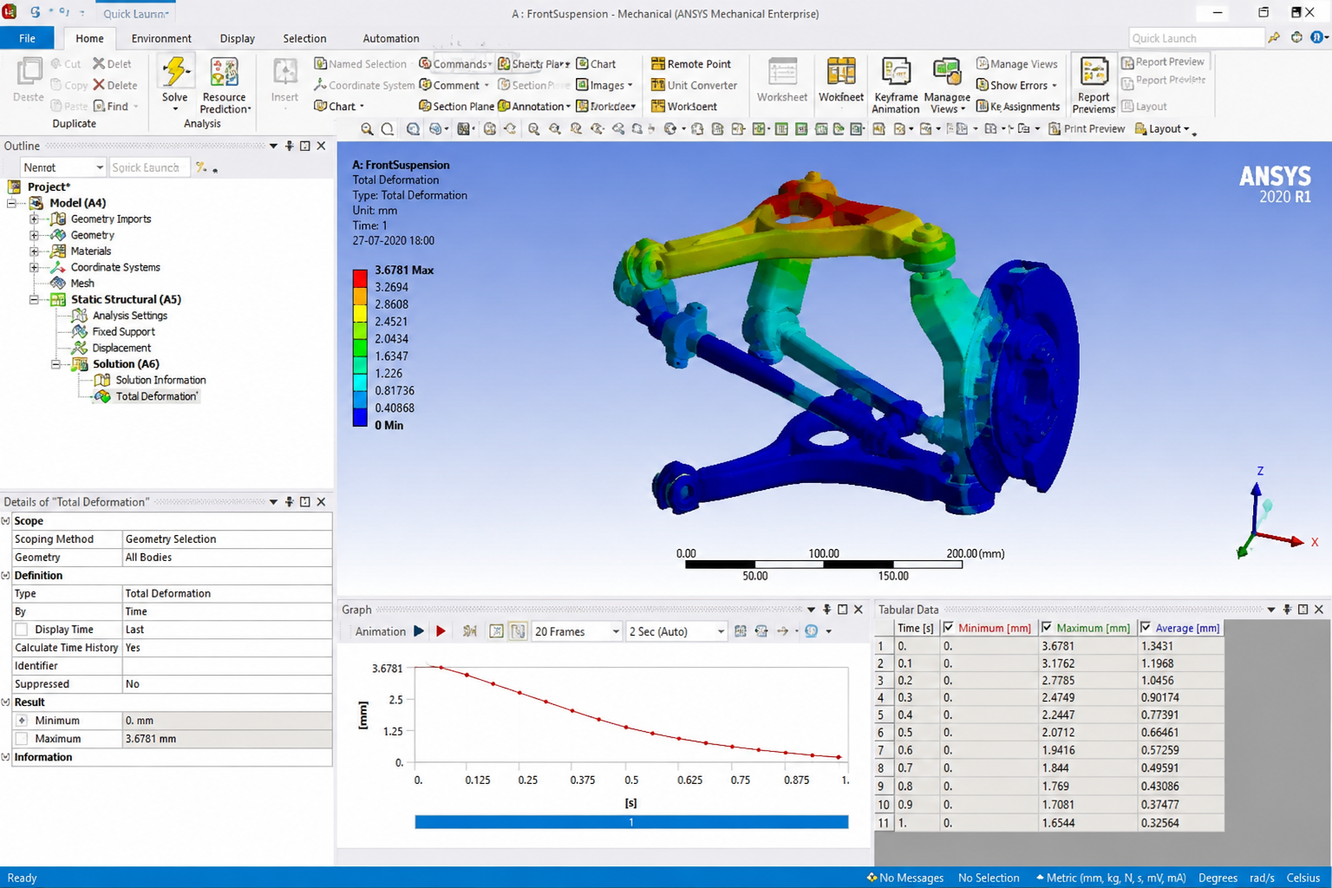Add a Named Selection from the ribbon
The image size is (1332, 888).
360,64
